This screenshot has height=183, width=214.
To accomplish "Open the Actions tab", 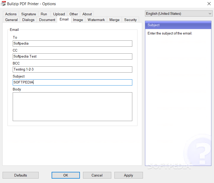I will pos(11,14).
